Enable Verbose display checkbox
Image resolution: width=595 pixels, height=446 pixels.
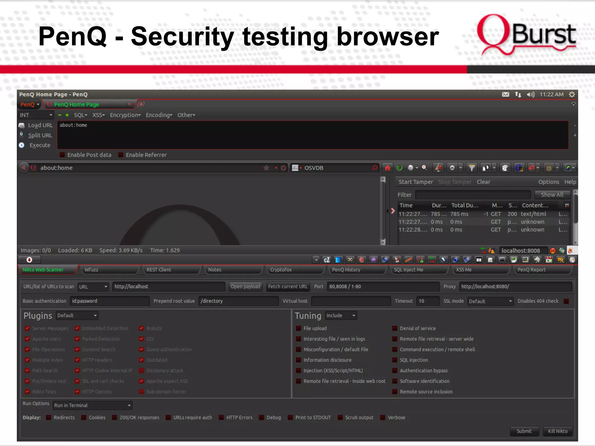pyautogui.click(x=383, y=418)
